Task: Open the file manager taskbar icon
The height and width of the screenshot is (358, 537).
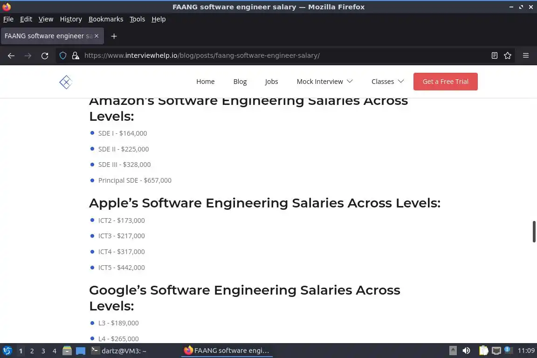Action: pos(67,351)
